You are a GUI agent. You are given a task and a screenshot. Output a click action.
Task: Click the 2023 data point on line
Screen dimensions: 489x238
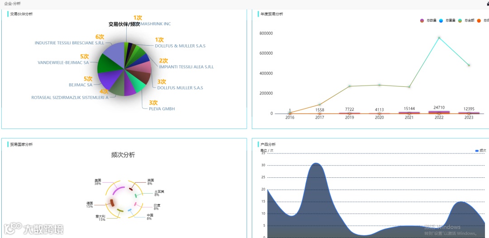coord(469,65)
